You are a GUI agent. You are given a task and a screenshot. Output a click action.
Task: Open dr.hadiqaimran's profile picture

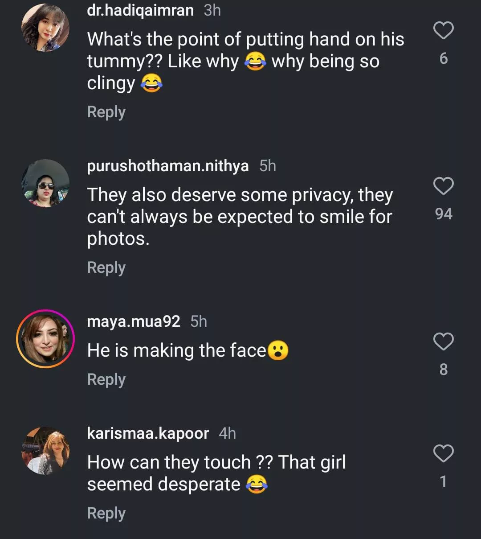[x=45, y=28]
